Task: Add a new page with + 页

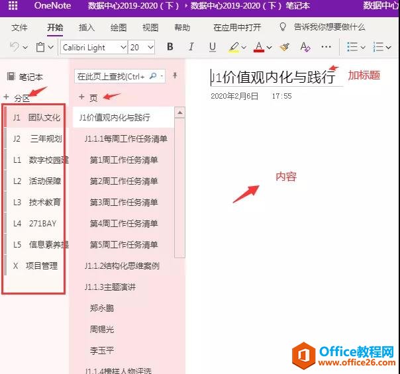Action: tap(88, 98)
